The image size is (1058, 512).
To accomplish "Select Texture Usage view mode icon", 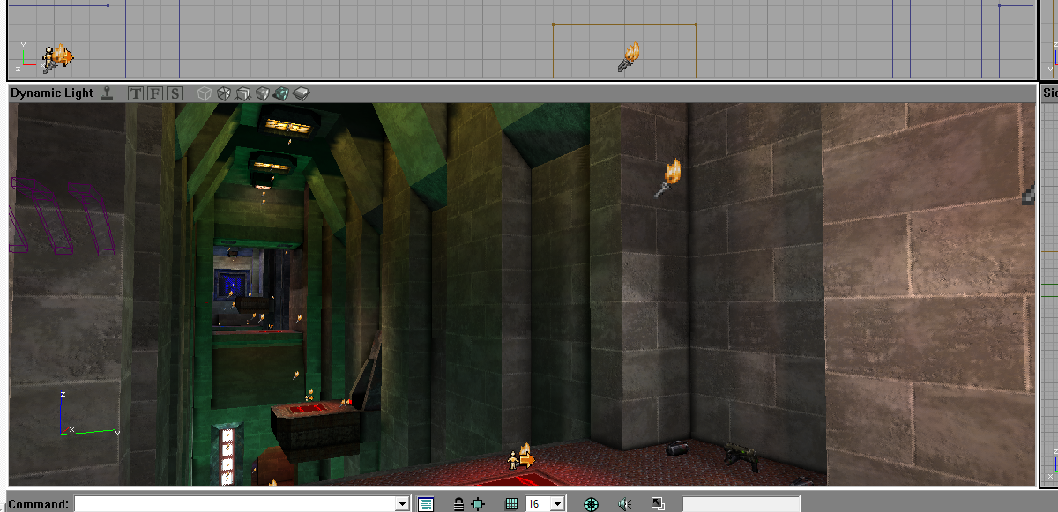I will click(x=243, y=93).
